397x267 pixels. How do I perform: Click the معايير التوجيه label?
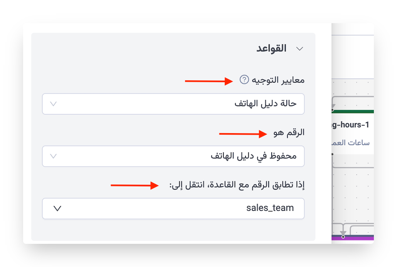coord(278,80)
